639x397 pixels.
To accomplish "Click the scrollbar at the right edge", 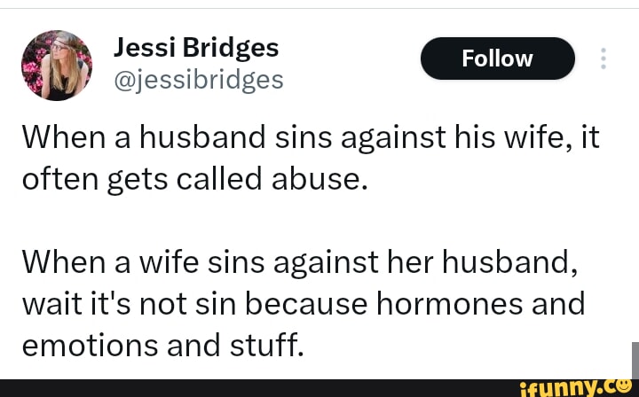I will pyautogui.click(x=635, y=360).
